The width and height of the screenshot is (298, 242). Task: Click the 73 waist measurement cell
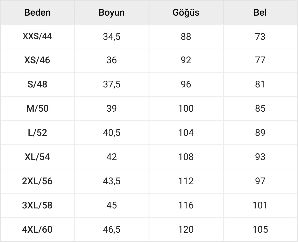coord(260,36)
